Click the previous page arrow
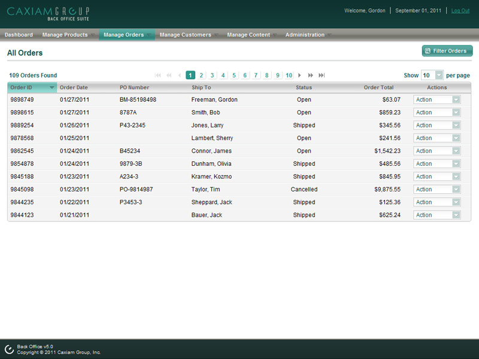The image size is (479, 359). pos(180,75)
